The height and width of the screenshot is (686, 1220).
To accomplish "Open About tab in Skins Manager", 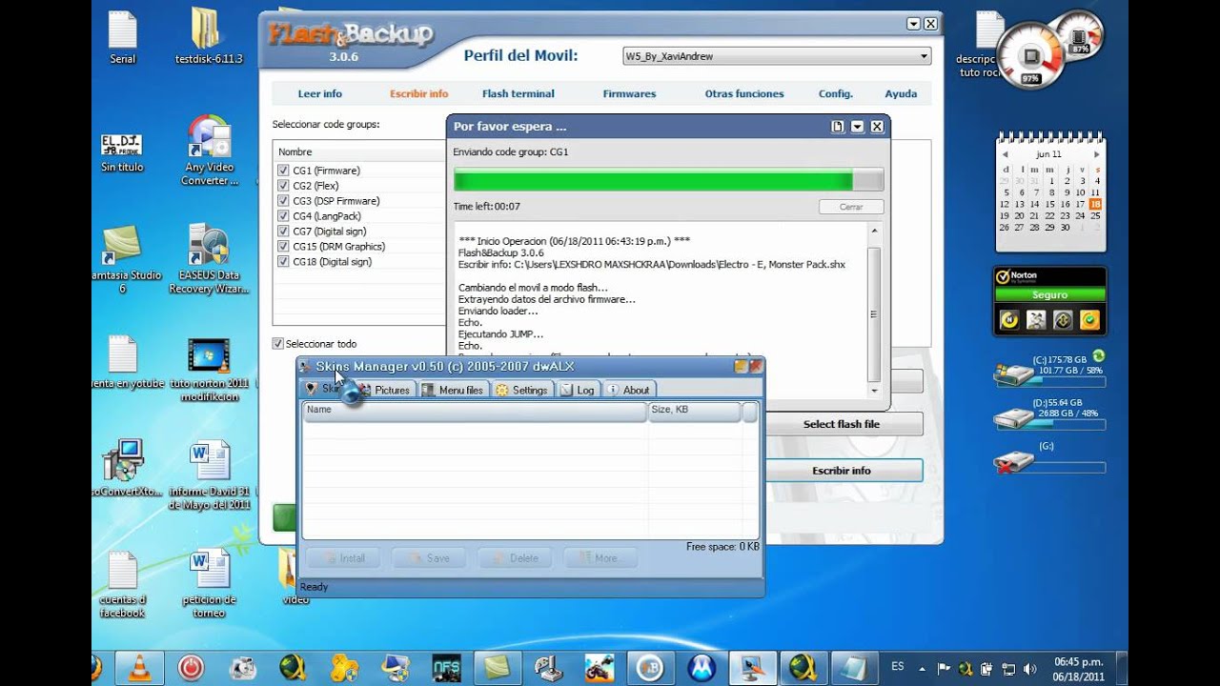I will pos(629,390).
